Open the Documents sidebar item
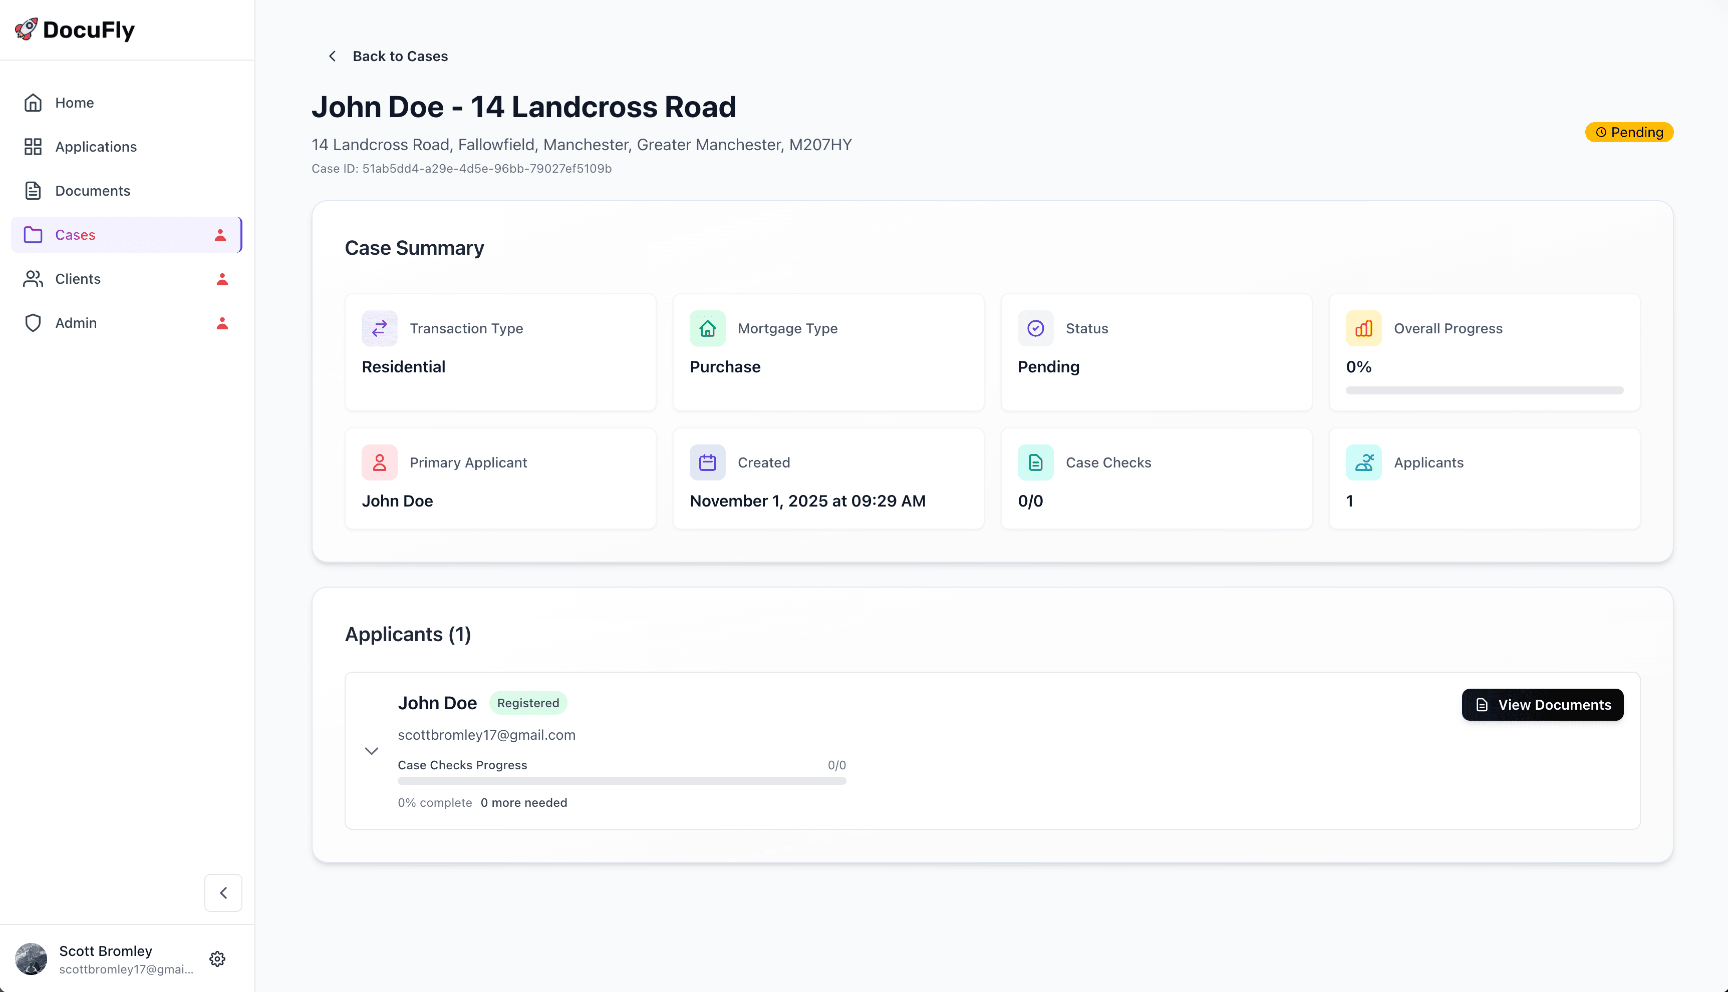Screen dimensions: 1728x992 (x=92, y=191)
